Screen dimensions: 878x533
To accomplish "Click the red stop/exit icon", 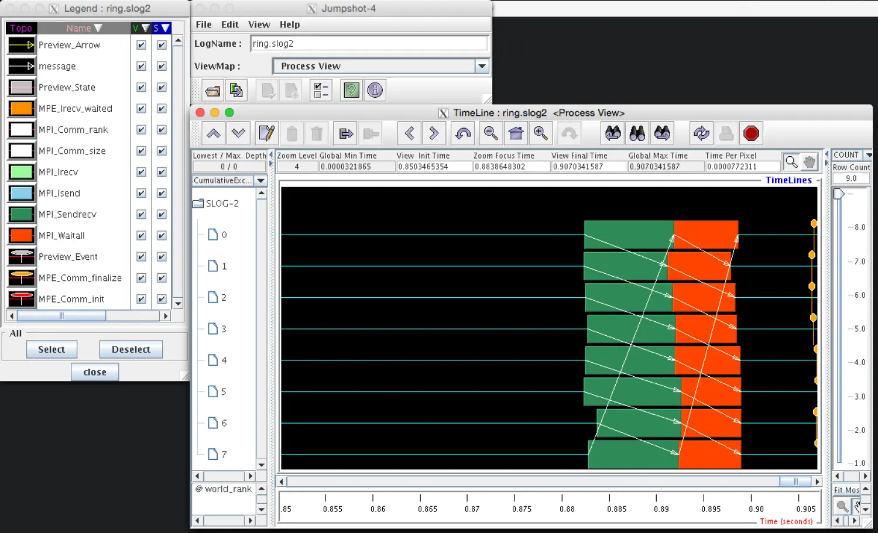I will click(x=751, y=133).
